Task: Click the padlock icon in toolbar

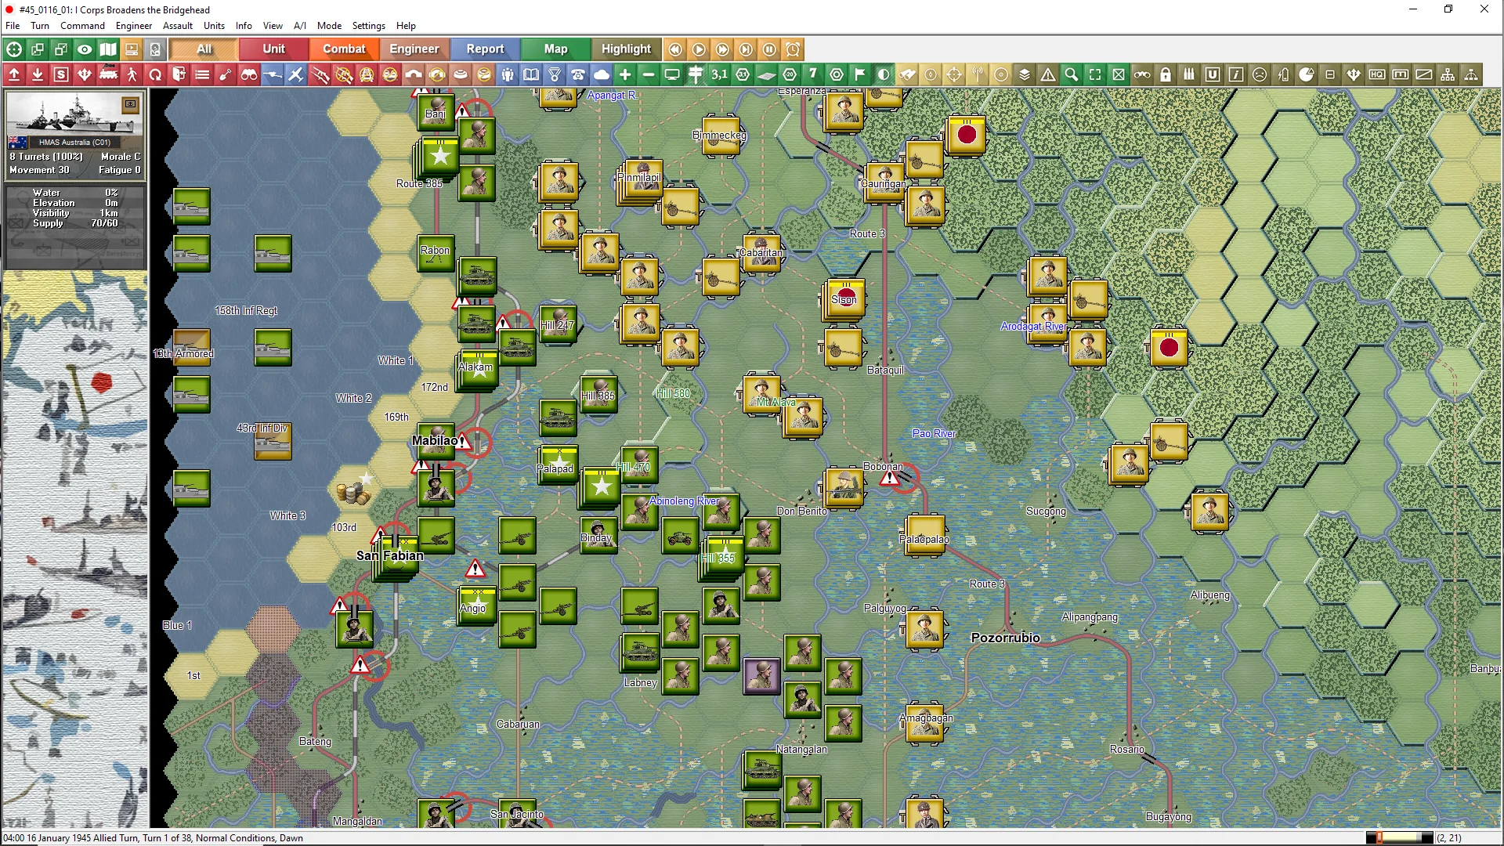Action: [1166, 75]
